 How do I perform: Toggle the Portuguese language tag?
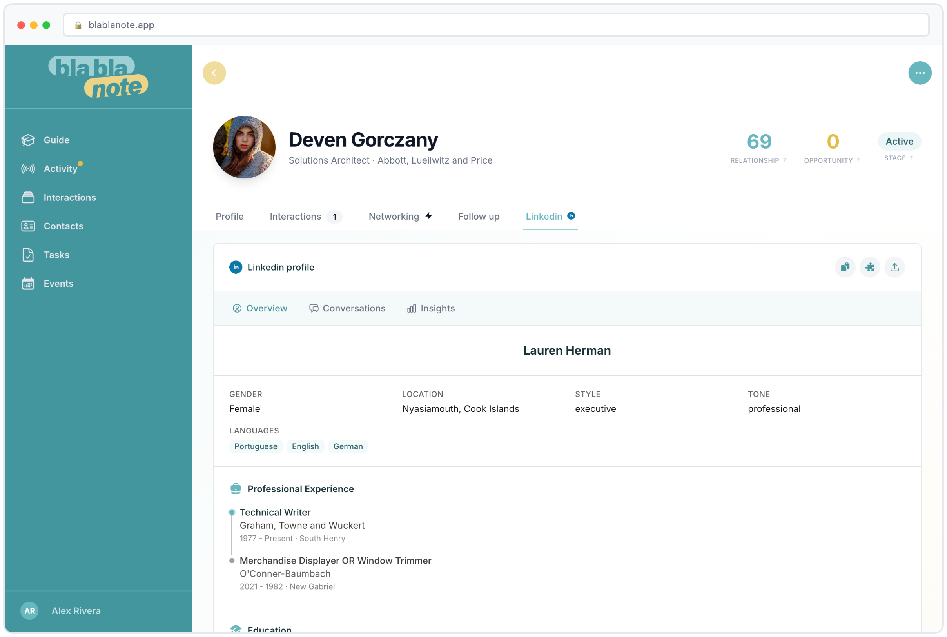coord(256,446)
